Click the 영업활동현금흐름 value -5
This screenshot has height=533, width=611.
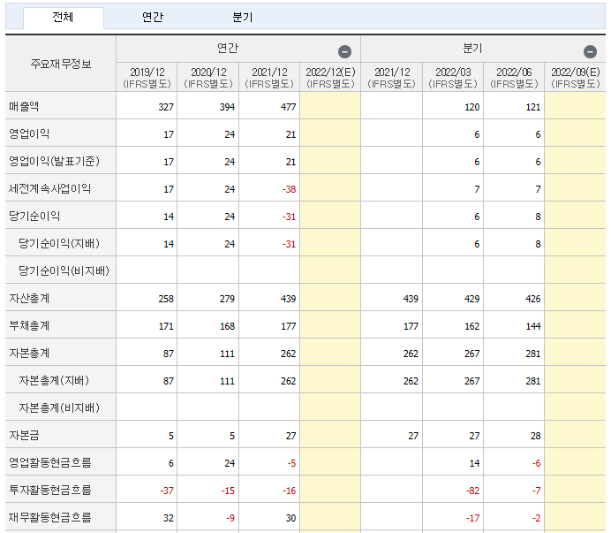coord(292,463)
